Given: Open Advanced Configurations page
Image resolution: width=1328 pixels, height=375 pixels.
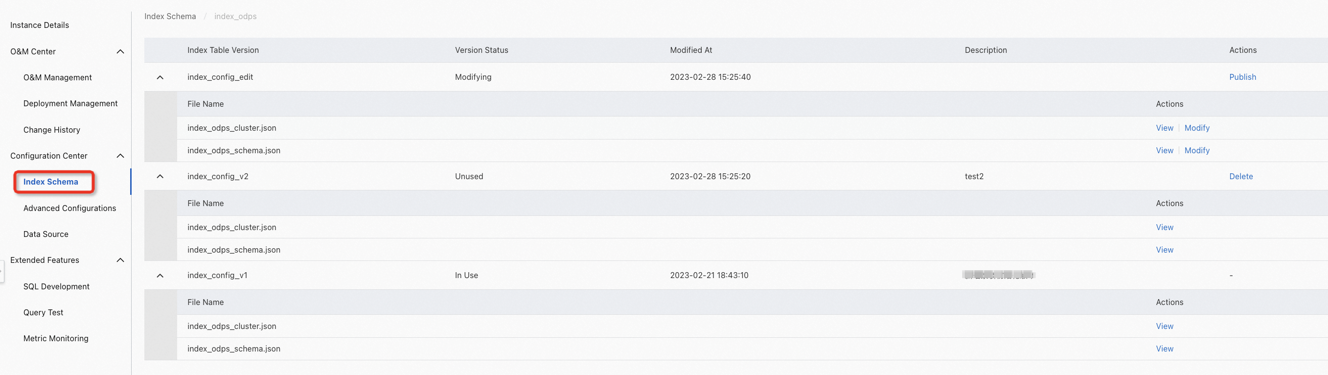Looking at the screenshot, I should coord(69,208).
